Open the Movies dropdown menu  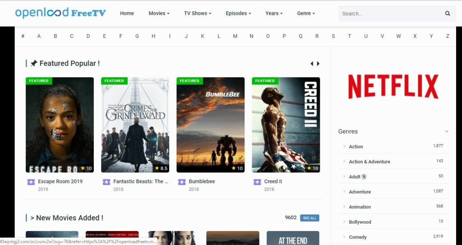click(159, 14)
